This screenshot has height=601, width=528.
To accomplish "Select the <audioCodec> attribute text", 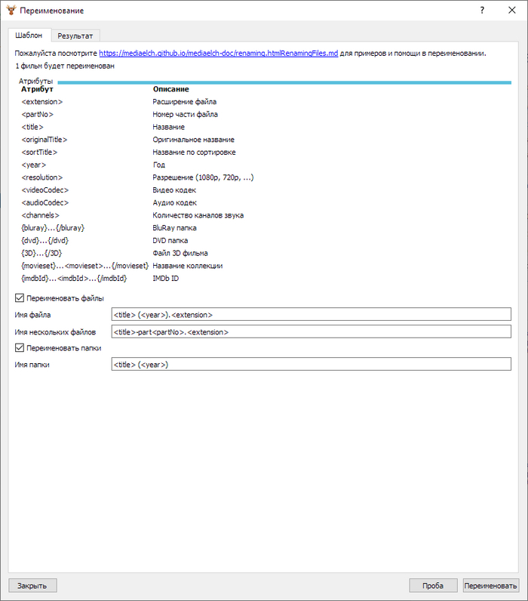I will 45,203.
